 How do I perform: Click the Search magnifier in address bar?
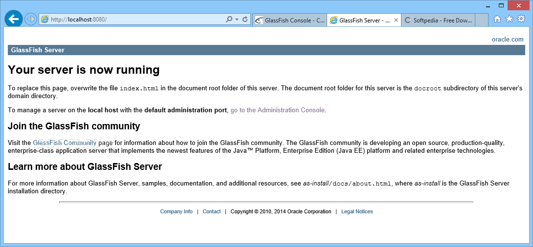tap(229, 20)
